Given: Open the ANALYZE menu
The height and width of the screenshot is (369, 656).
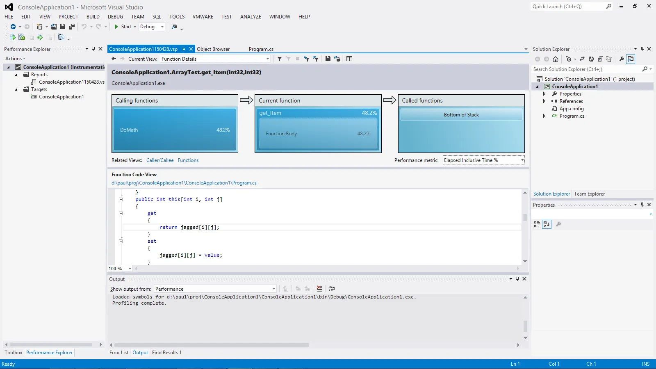Looking at the screenshot, I should tap(251, 17).
